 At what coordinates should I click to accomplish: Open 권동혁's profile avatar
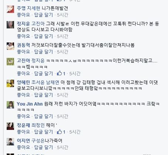click(10, 46)
